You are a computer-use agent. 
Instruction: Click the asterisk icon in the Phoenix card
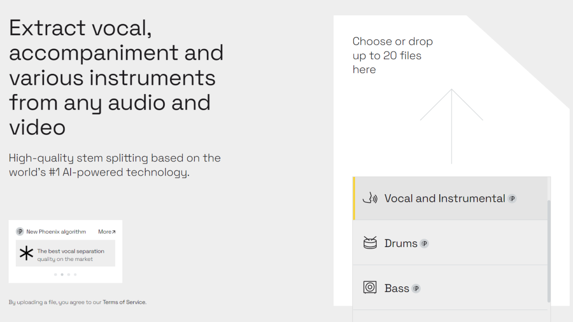(26, 253)
